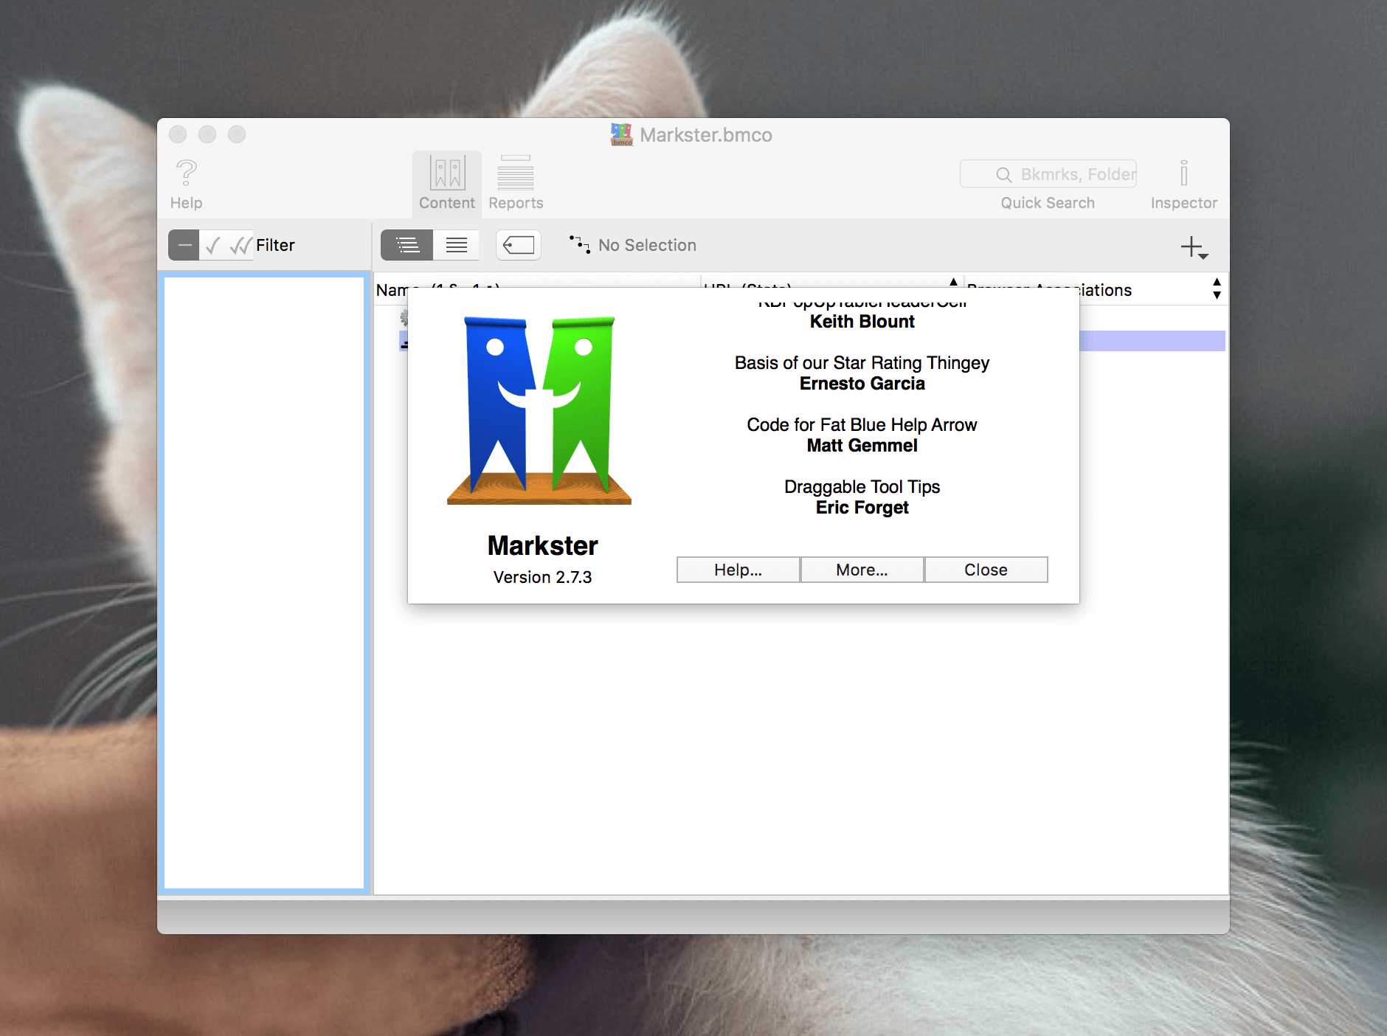Select the outline view mode button

407,245
